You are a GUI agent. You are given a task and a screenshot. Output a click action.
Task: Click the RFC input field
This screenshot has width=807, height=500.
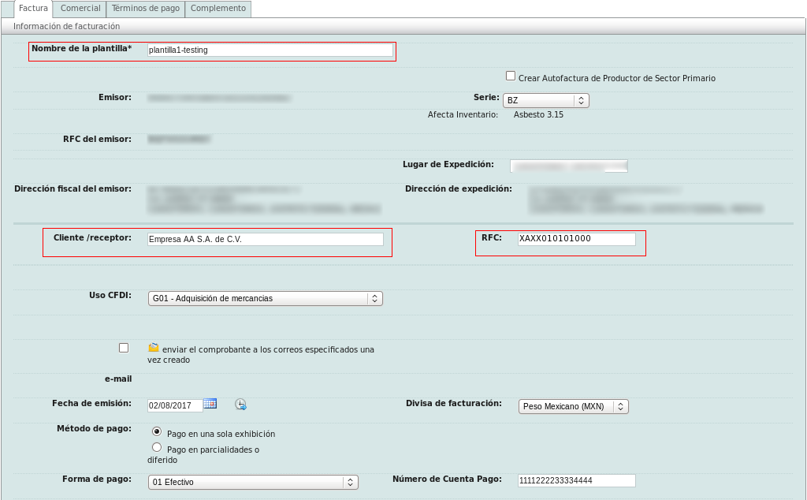[x=575, y=239]
